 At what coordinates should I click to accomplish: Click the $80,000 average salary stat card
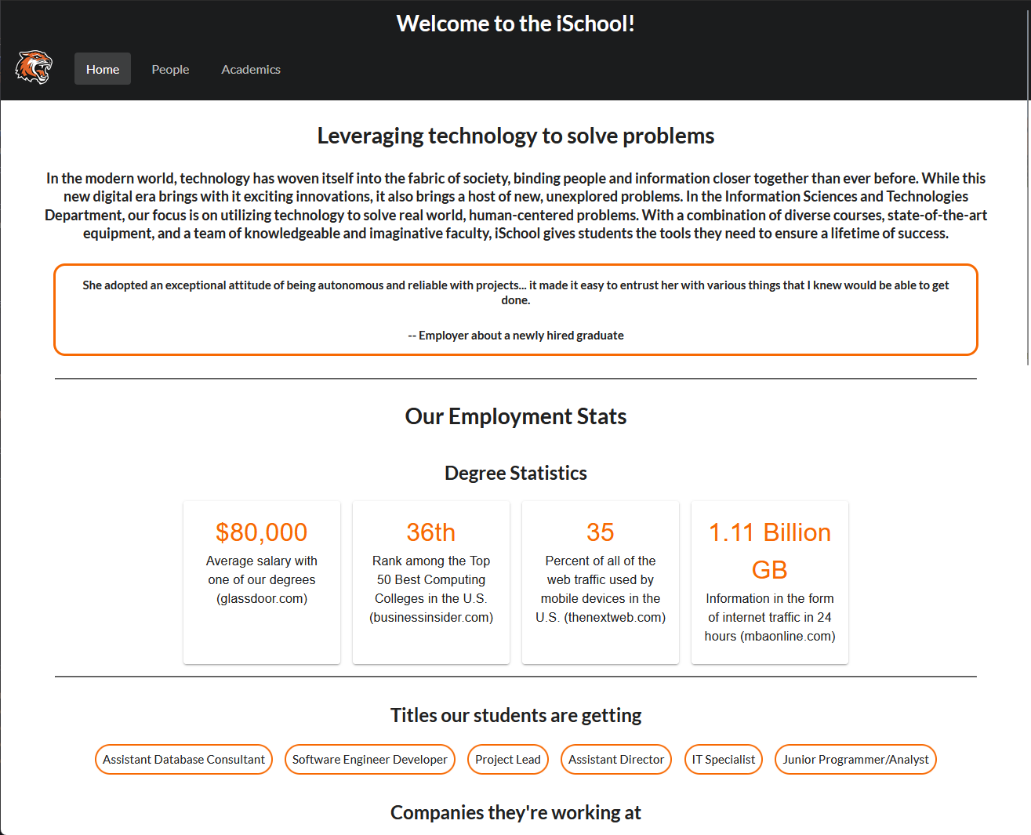click(261, 582)
